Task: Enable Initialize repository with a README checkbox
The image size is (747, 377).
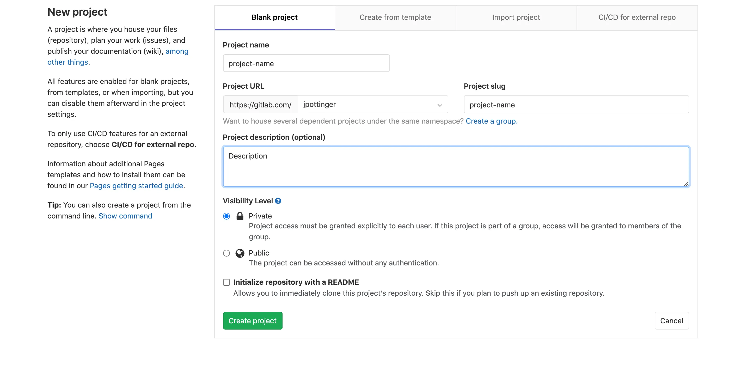Action: tap(226, 282)
